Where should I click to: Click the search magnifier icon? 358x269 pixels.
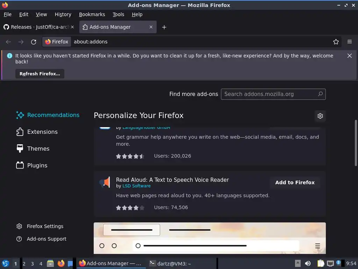[320, 94]
